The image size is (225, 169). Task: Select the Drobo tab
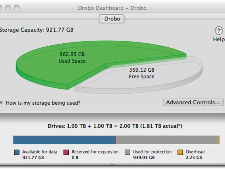pos(112,19)
